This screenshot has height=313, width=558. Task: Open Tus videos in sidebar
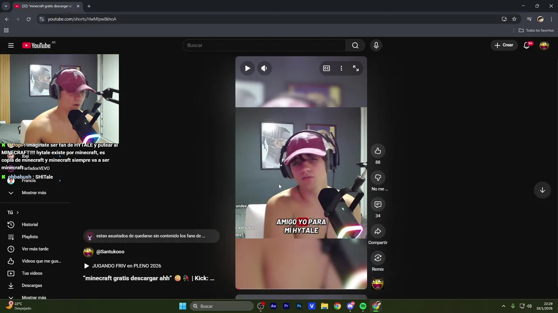click(32, 273)
